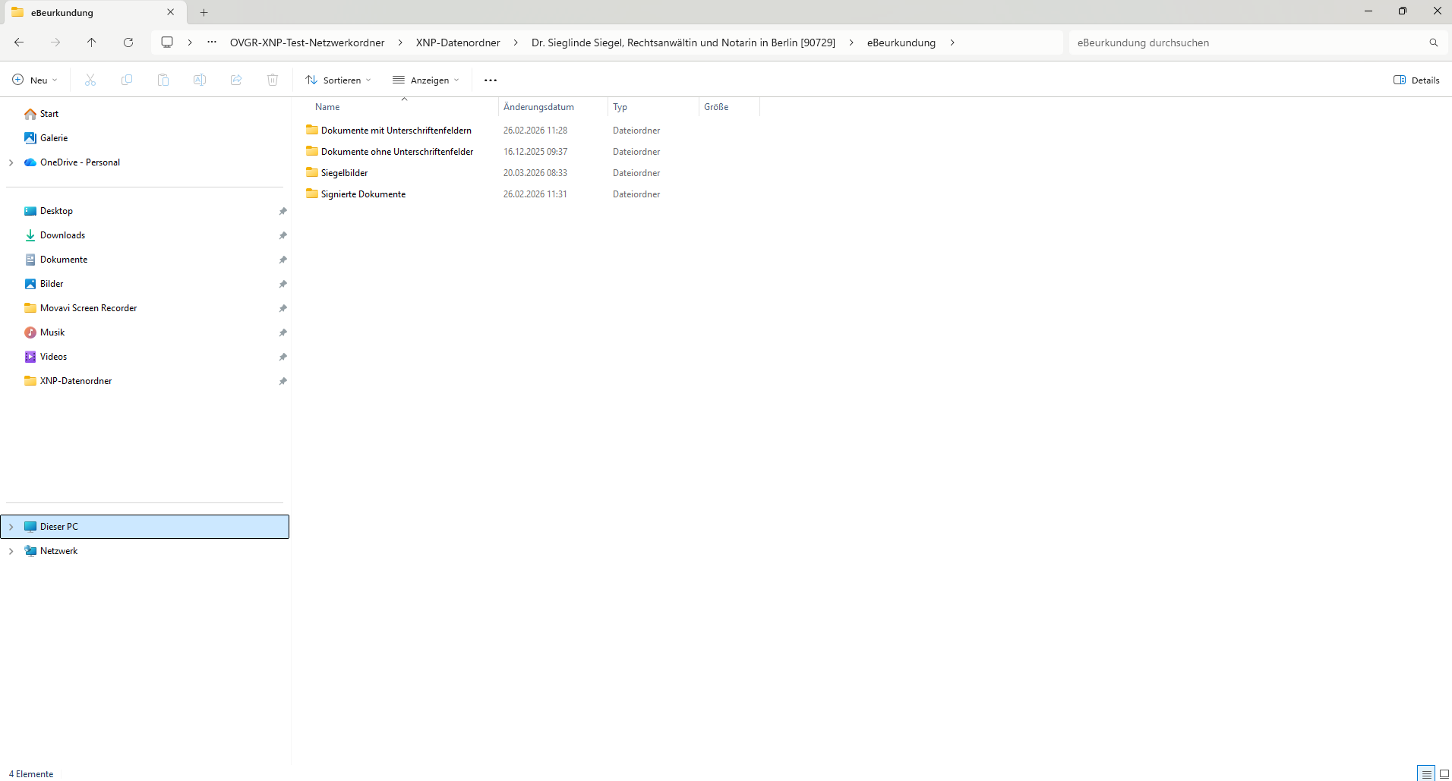Navigate back with the left arrow
This screenshot has width=1452, height=781.
click(x=19, y=43)
